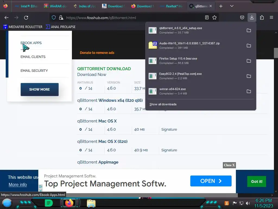Save to Pocket icon
Image resolution: width=278 pixels, height=209 pixels.
pyautogui.click(x=242, y=17)
